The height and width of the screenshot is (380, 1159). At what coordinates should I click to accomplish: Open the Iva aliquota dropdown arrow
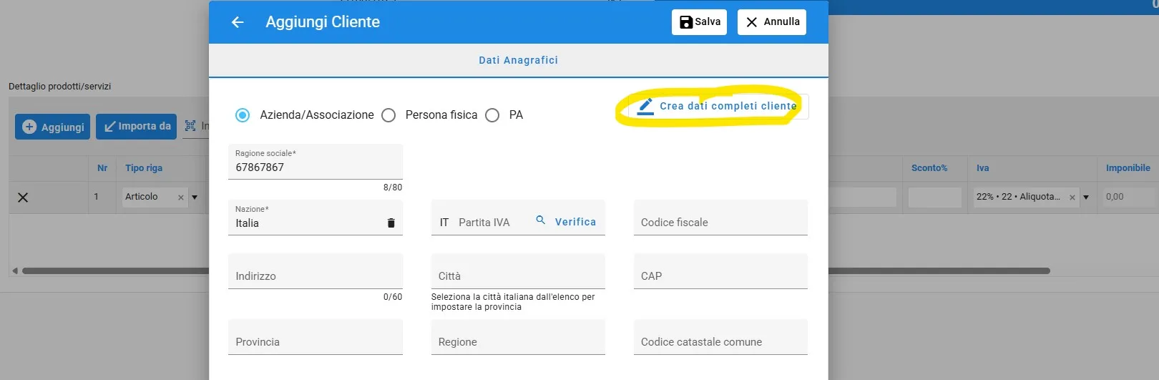(x=1086, y=198)
